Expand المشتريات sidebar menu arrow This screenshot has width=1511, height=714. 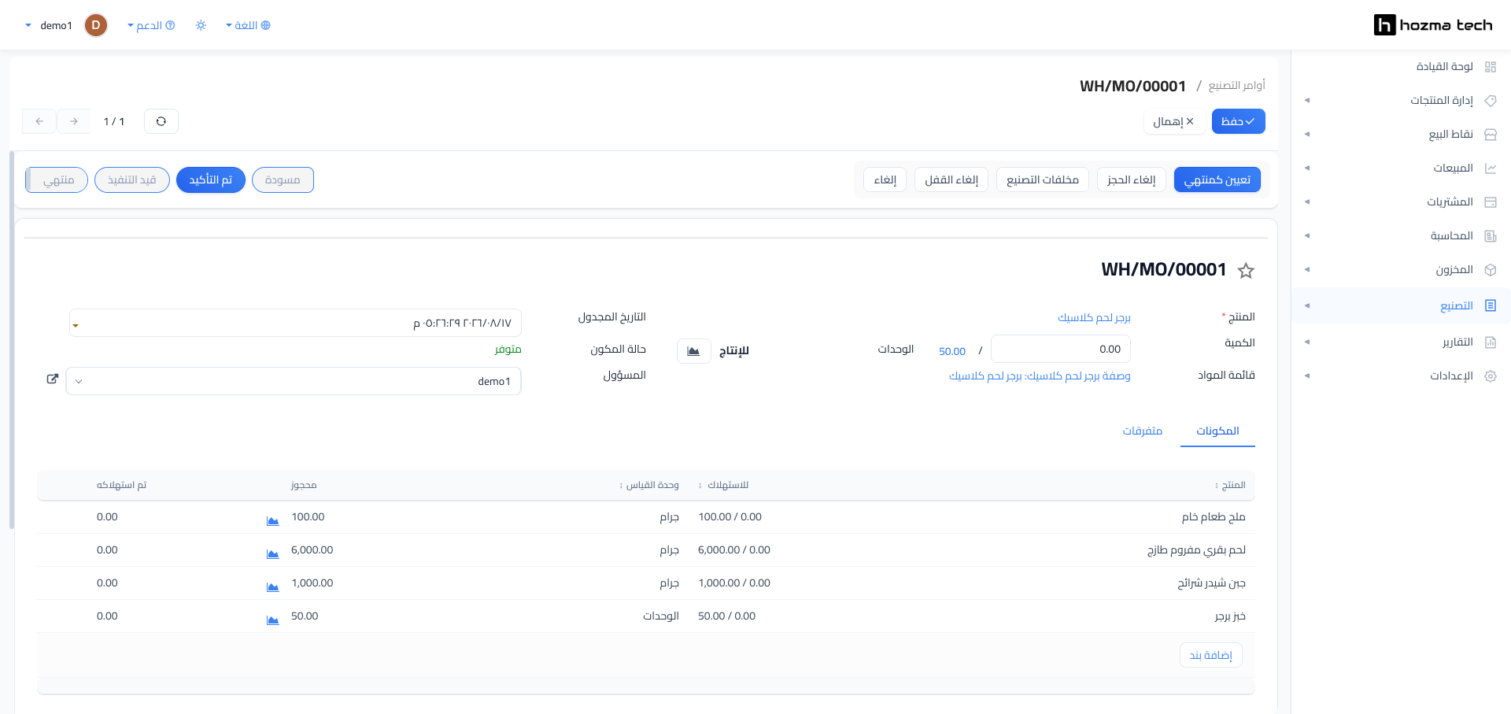[x=1307, y=202]
